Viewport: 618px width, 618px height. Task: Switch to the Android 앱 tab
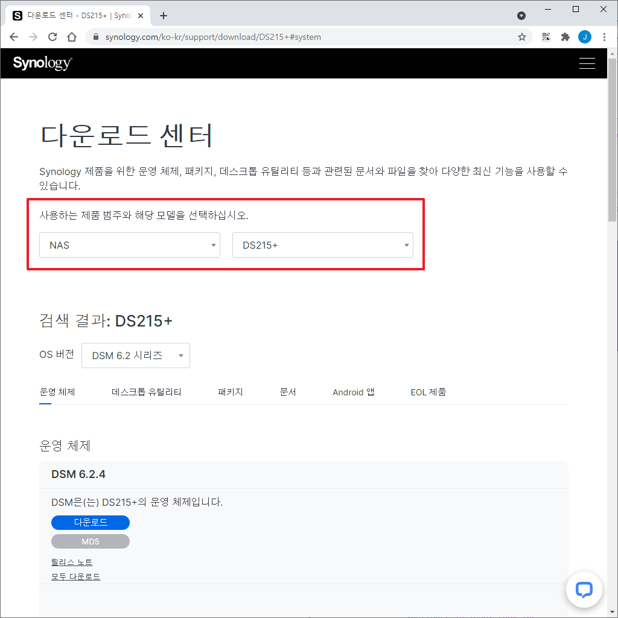353,392
